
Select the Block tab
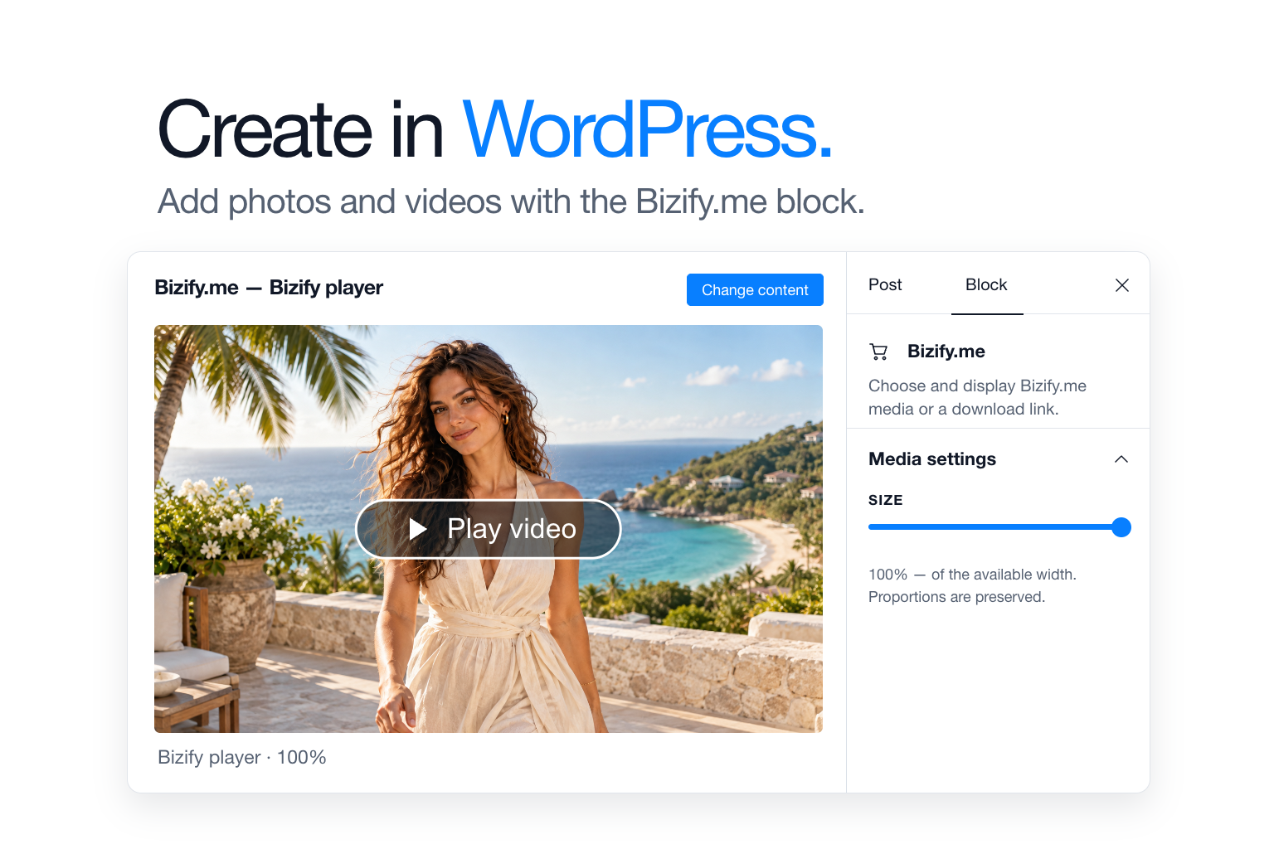(986, 284)
